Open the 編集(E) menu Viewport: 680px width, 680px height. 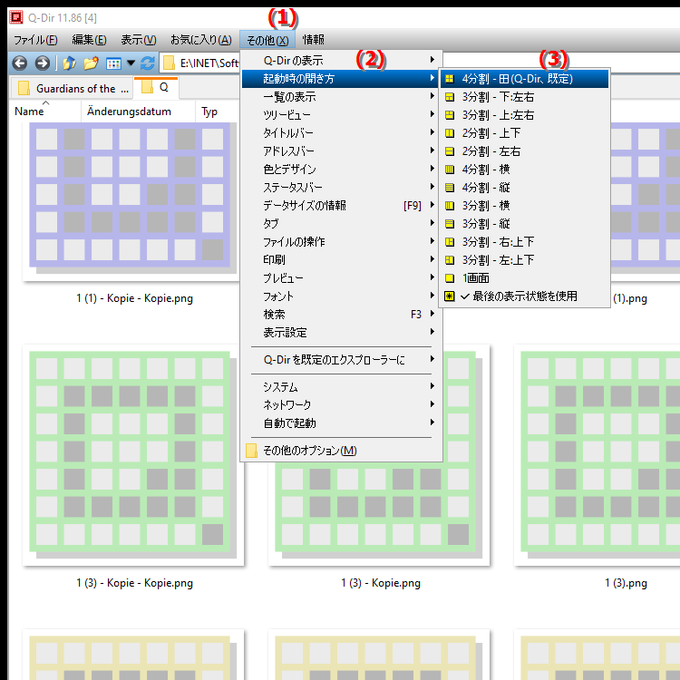[x=90, y=40]
